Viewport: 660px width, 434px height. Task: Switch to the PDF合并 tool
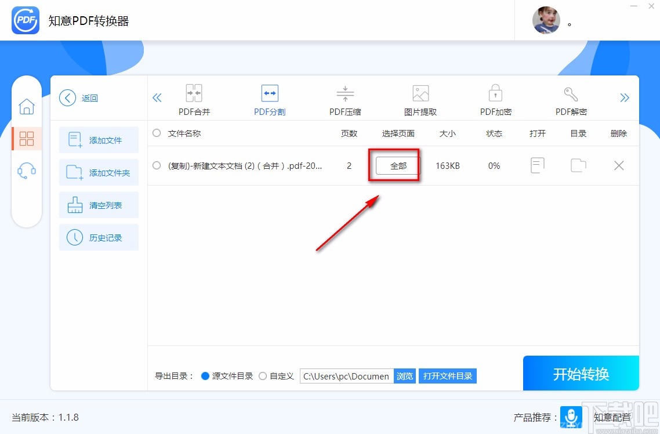point(194,99)
